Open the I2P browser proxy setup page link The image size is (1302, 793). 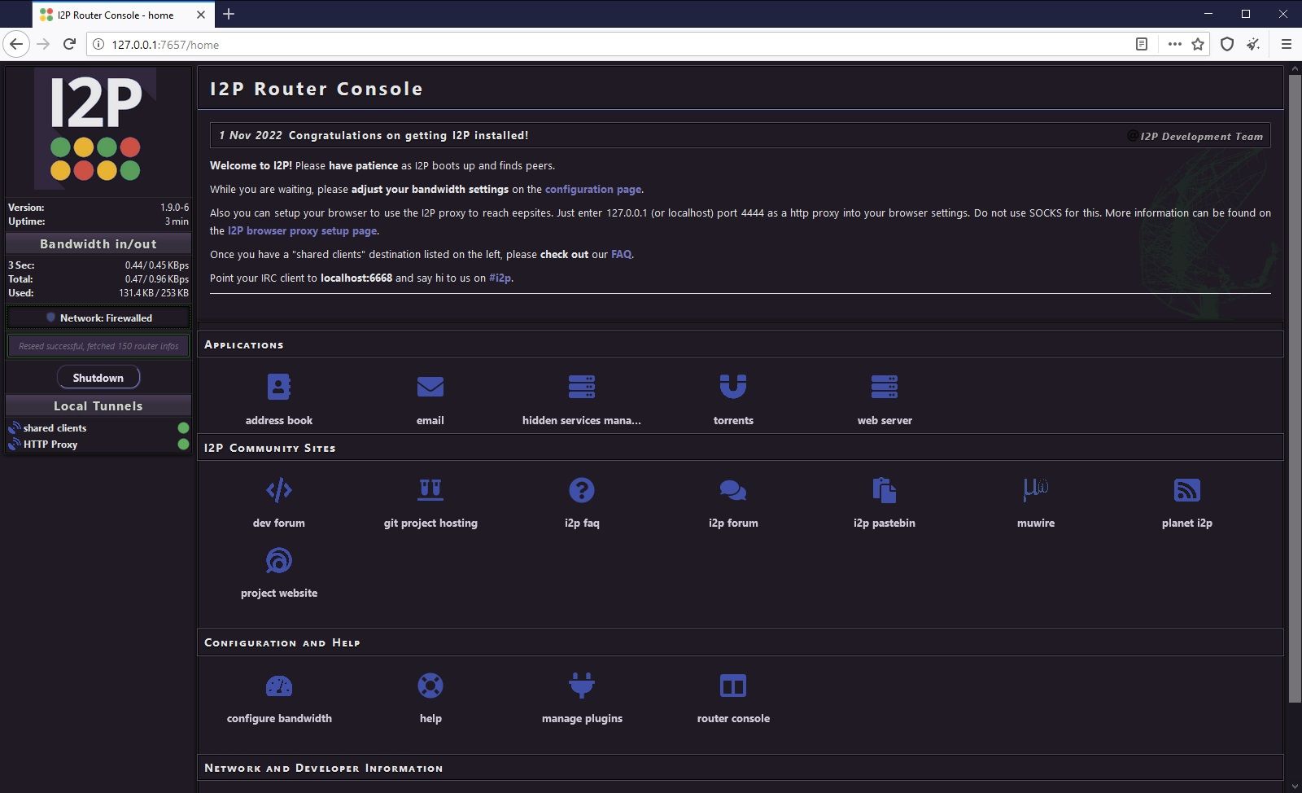click(x=302, y=230)
